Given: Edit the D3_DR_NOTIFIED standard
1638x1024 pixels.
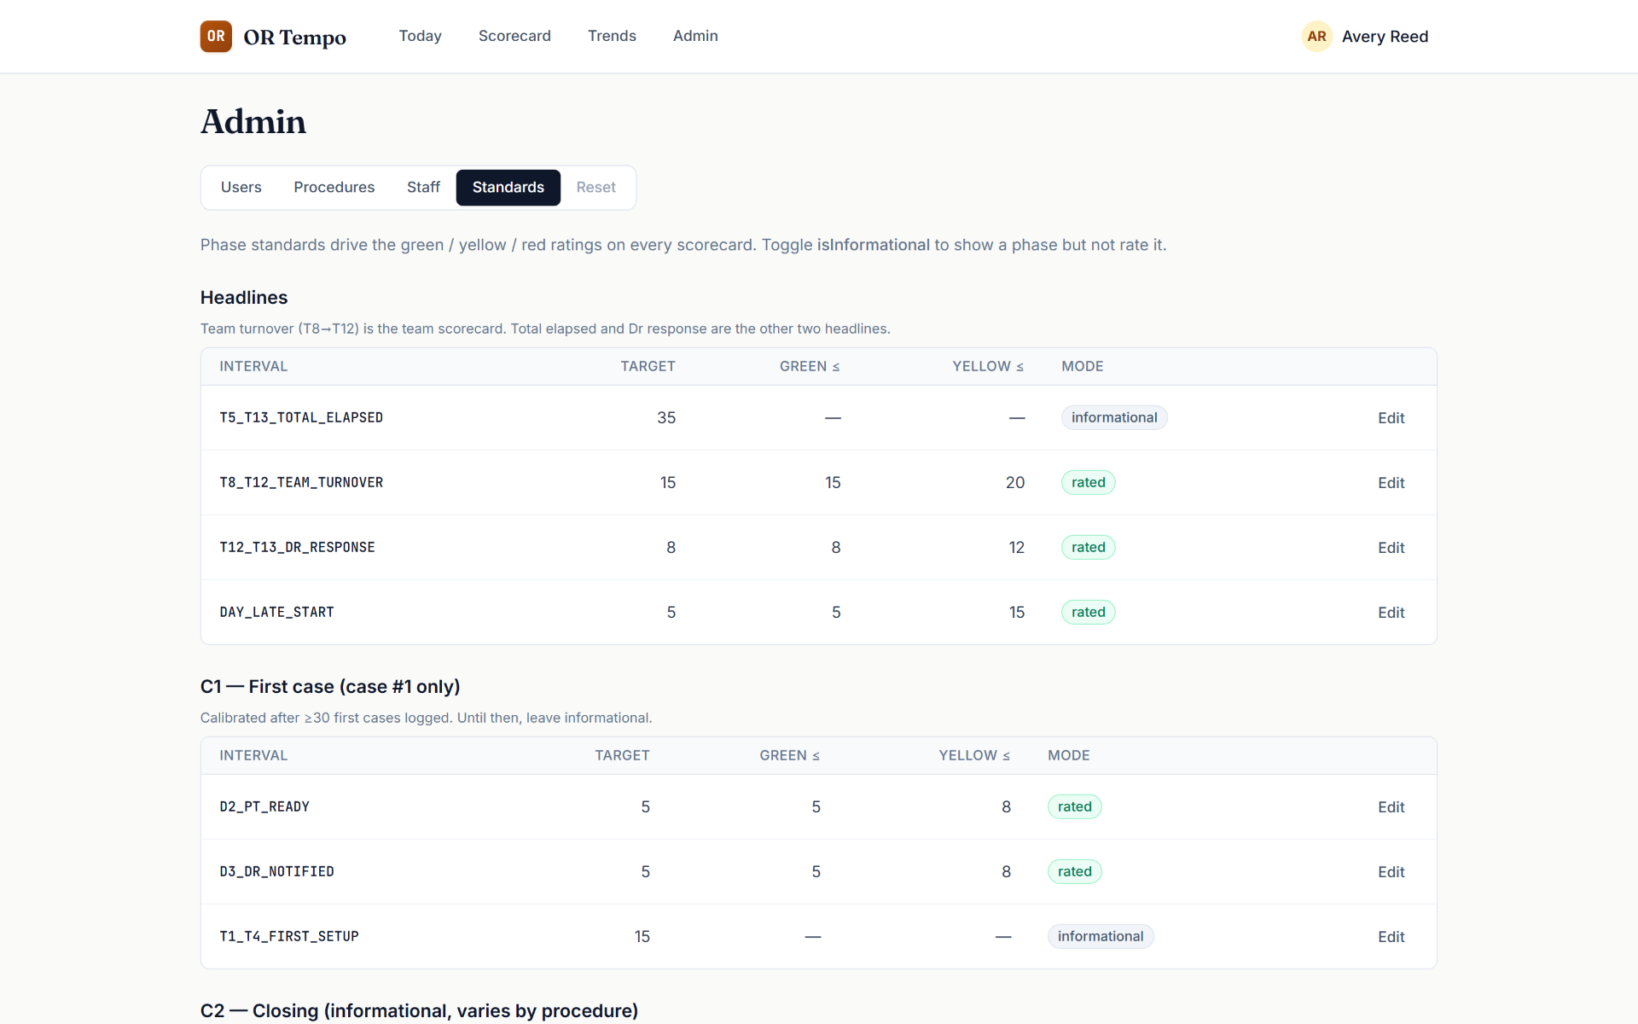Looking at the screenshot, I should (1391, 872).
